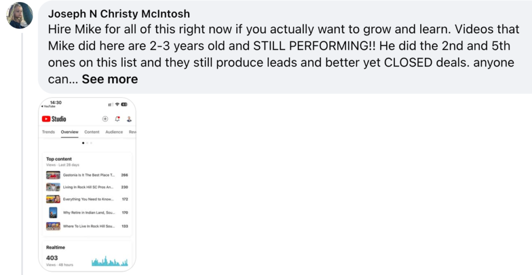The width and height of the screenshot is (532, 275).
Task: Select the first carousel page dot
Action: click(83, 143)
